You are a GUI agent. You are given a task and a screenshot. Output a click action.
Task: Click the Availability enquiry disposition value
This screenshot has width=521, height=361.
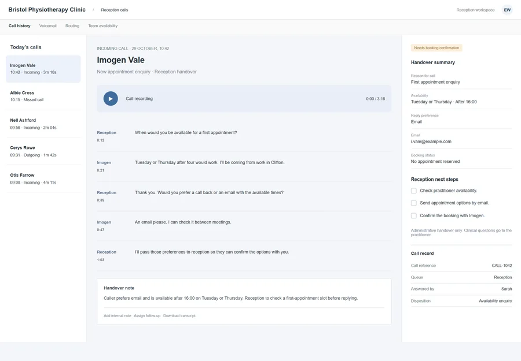point(496,301)
